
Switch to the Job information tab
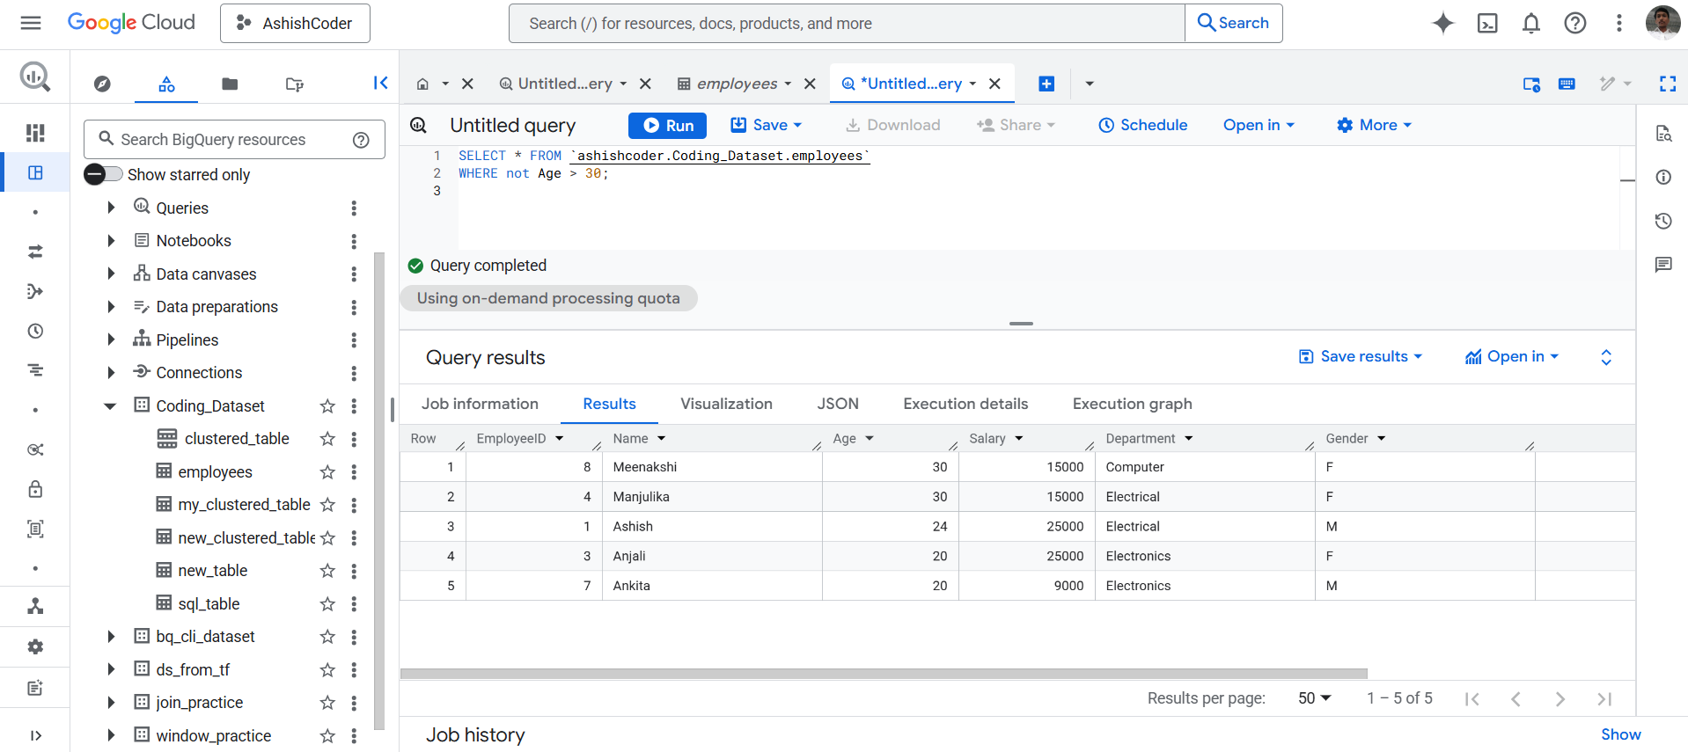tap(480, 404)
